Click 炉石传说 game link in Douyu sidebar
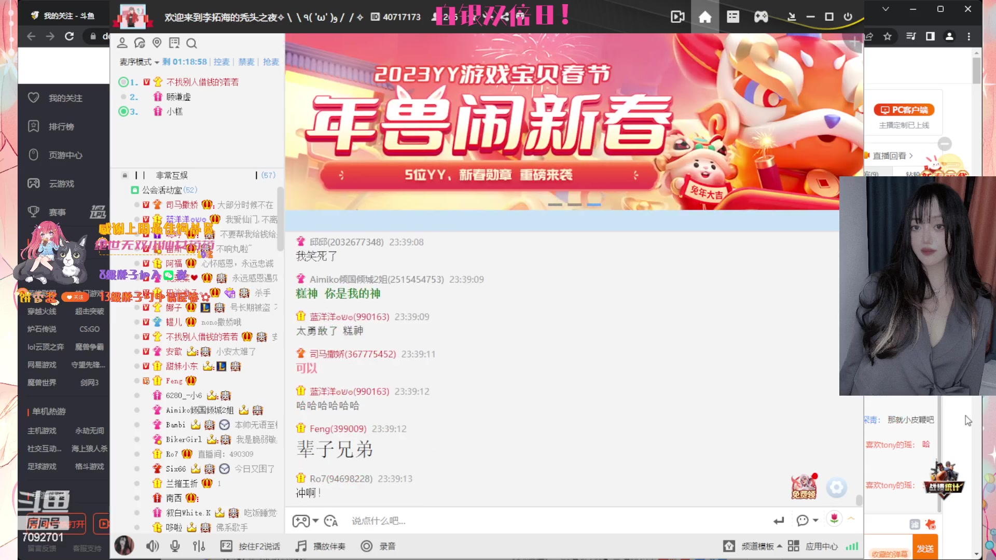The image size is (996, 560). coord(41,329)
